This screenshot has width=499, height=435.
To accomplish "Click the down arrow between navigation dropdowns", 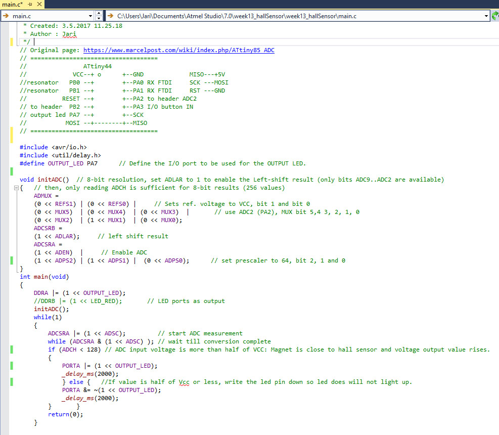I will click(99, 19).
